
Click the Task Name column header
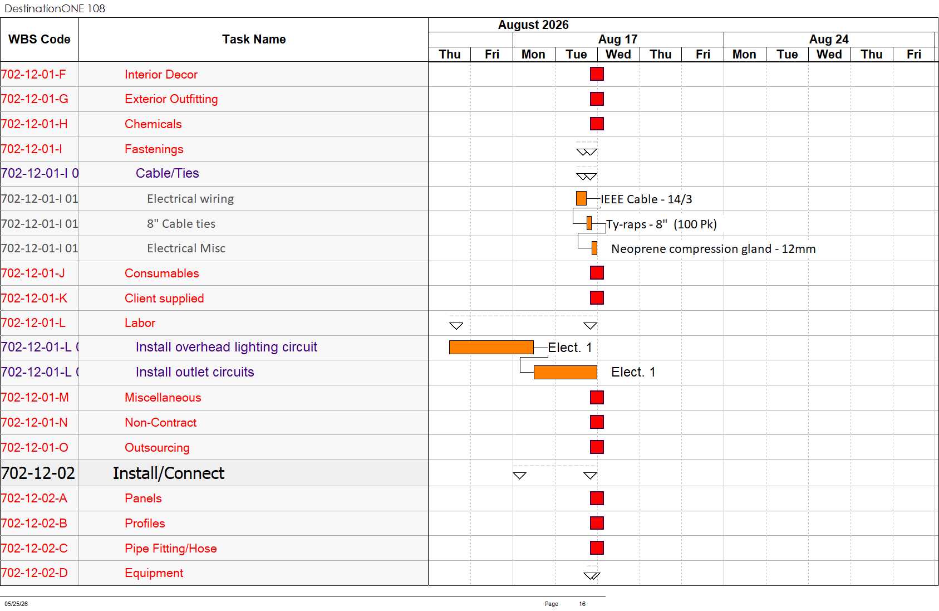coord(254,40)
